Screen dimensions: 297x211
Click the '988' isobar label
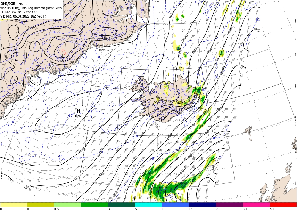[x=213, y=168]
